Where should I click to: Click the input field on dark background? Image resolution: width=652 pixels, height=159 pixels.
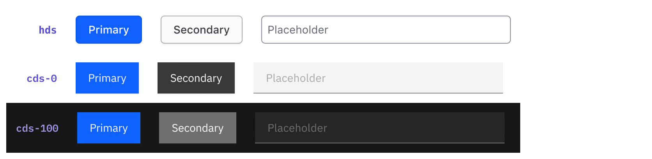tap(380, 128)
